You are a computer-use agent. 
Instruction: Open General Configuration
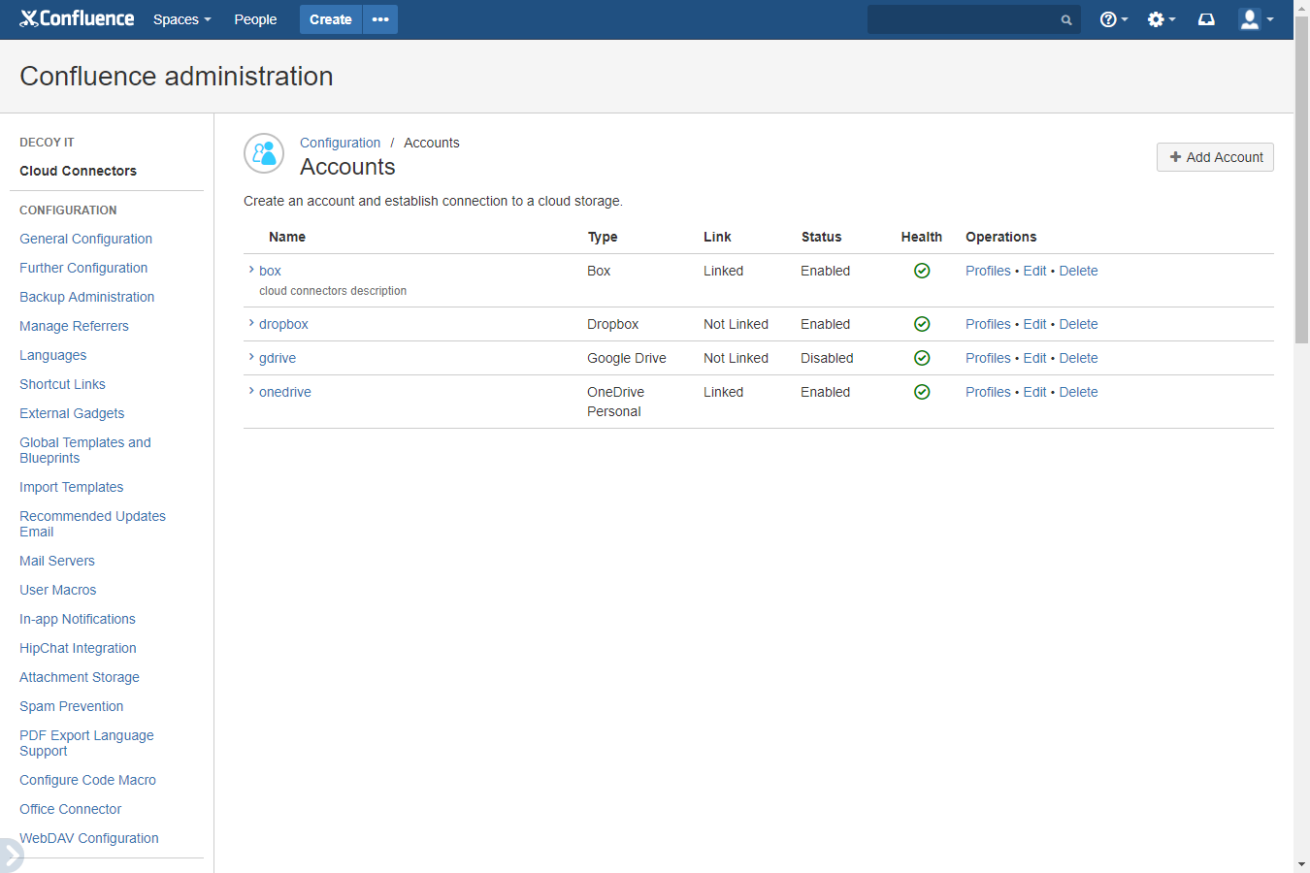click(85, 239)
